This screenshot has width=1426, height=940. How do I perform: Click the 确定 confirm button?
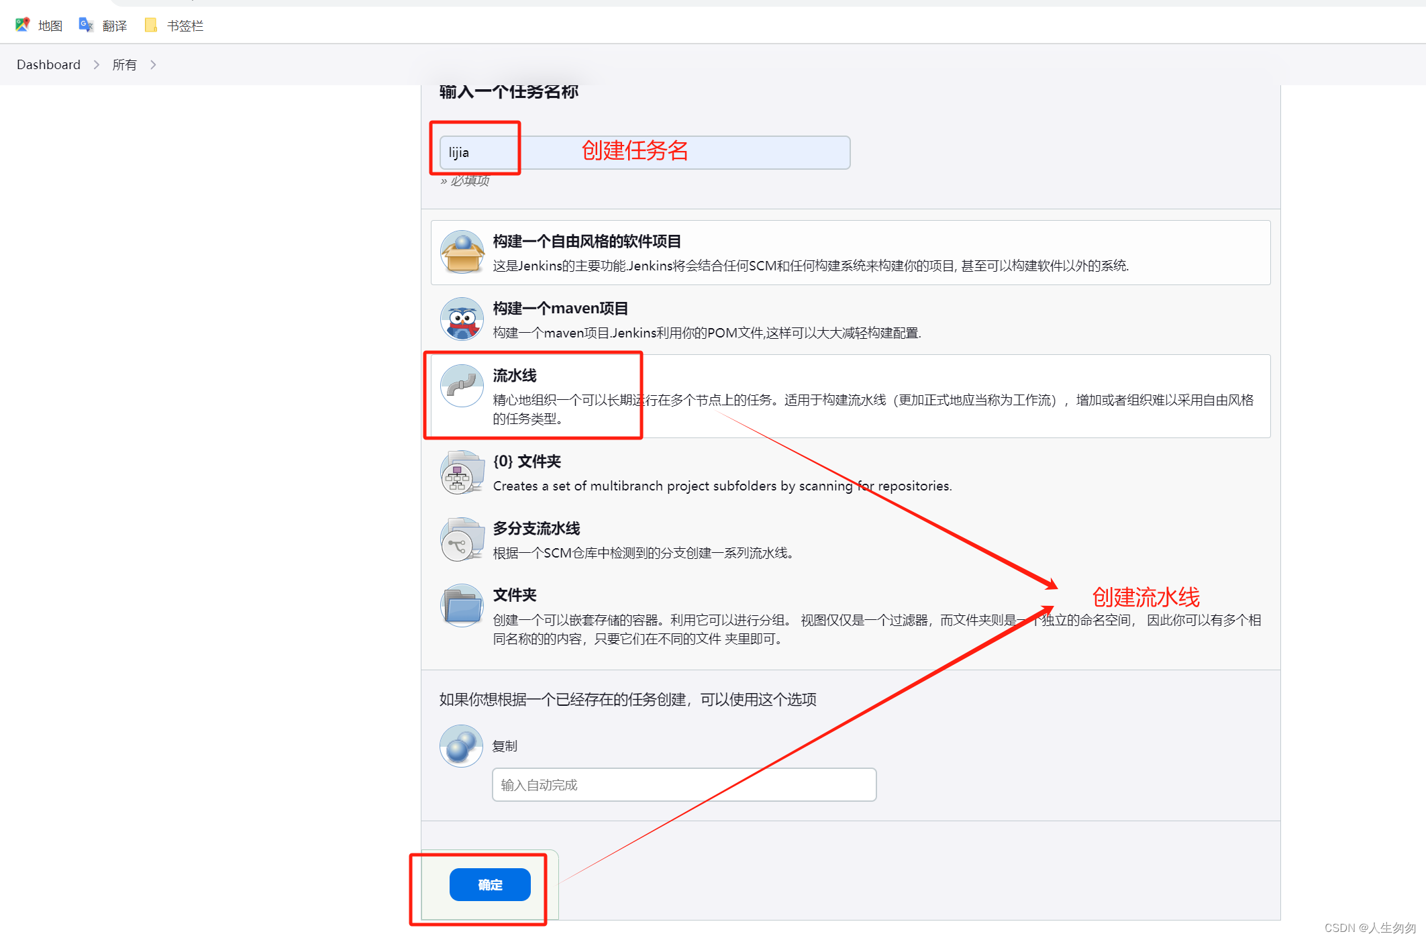click(x=490, y=885)
